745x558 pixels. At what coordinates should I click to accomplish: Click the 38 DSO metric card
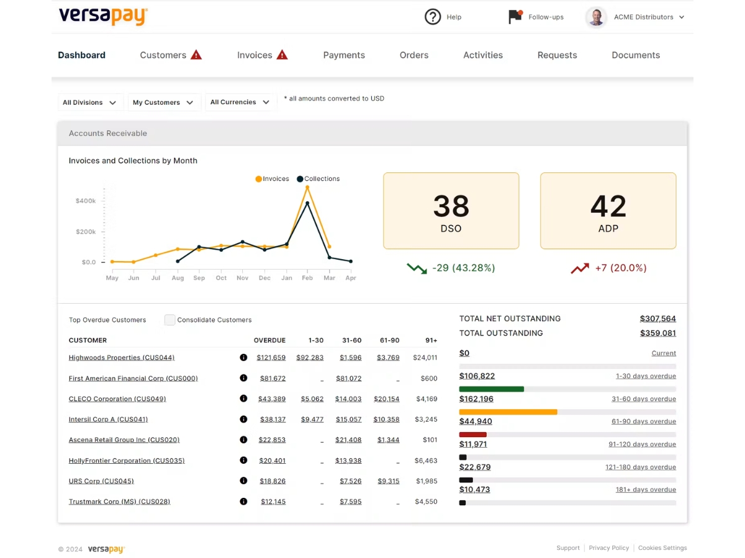pyautogui.click(x=451, y=211)
